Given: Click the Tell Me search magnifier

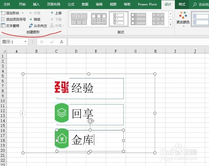Looking at the screenshot, I should 195,4.
